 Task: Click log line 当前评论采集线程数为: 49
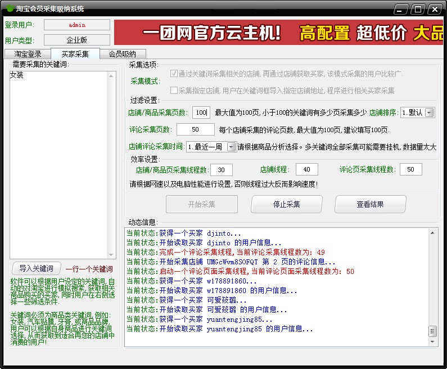[x=225, y=252]
